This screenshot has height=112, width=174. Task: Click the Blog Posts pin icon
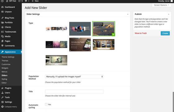point(2,18)
